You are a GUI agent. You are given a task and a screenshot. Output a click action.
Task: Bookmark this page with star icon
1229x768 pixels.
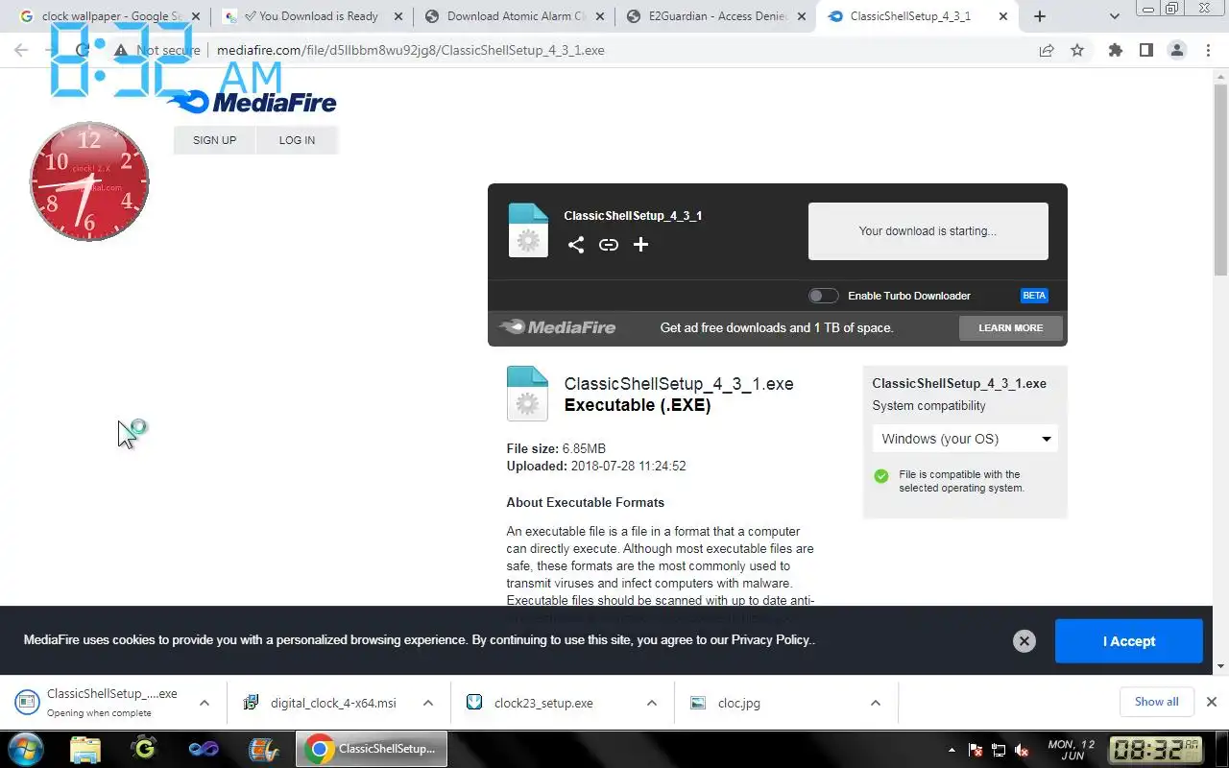click(x=1077, y=51)
